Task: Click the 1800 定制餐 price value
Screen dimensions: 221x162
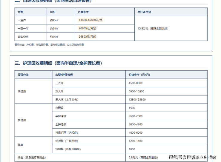Action: pyautogui.click(x=132, y=149)
